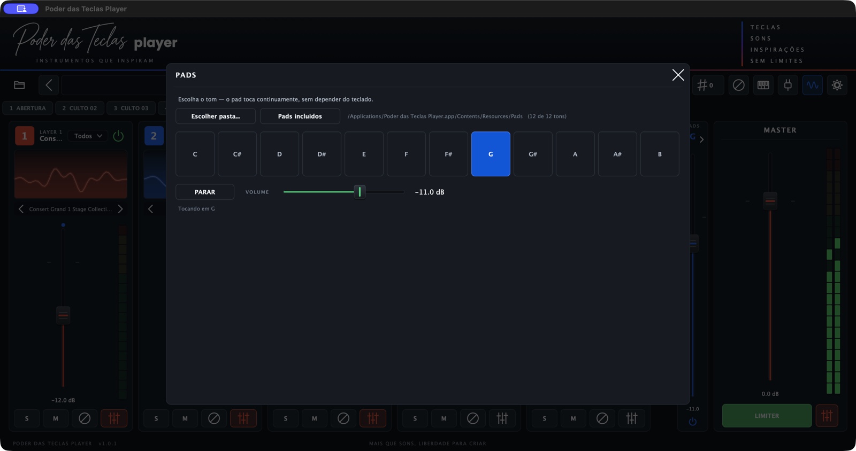Screen dimensions: 856x451
Task: Select the C# pad key
Action: tap(237, 154)
